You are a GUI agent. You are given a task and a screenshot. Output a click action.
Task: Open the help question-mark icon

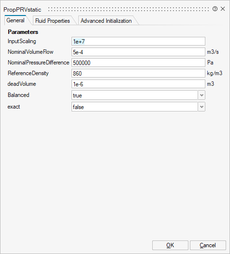(215, 9)
